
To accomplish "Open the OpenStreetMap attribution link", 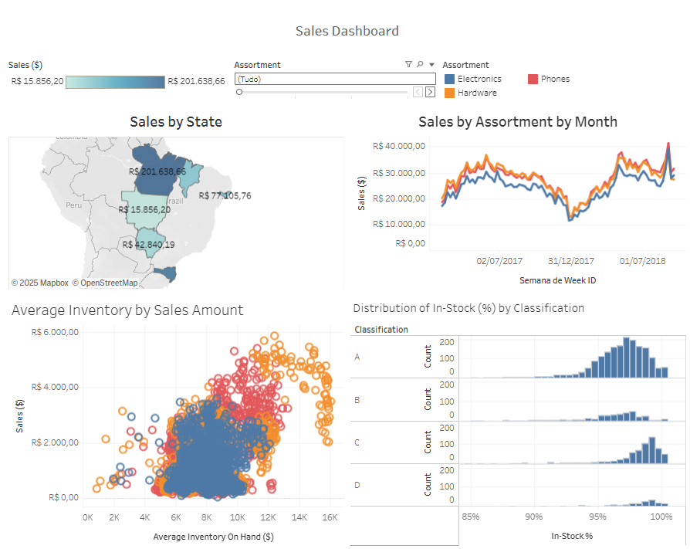I will click(105, 283).
